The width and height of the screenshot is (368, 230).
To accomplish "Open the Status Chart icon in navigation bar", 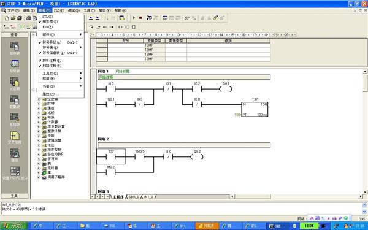I will 15,84.
